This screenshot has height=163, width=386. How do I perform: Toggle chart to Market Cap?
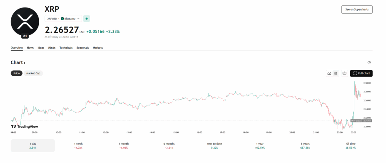point(33,73)
